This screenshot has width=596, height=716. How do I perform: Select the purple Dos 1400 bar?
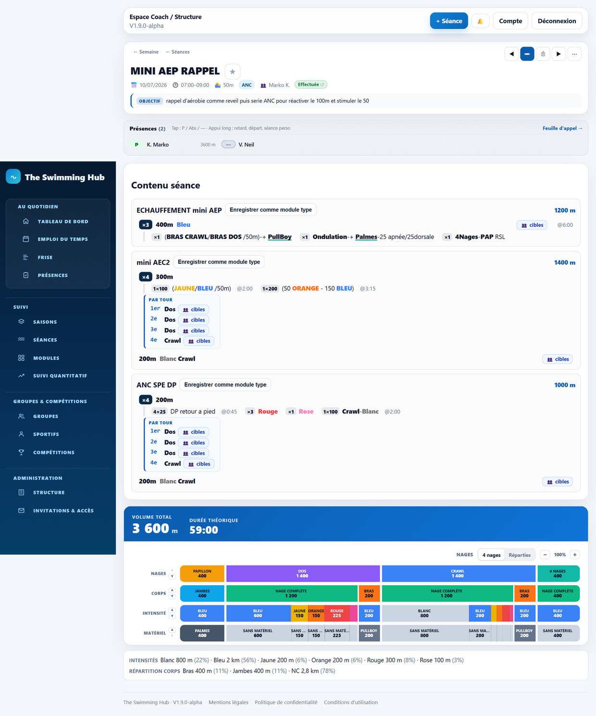point(303,574)
